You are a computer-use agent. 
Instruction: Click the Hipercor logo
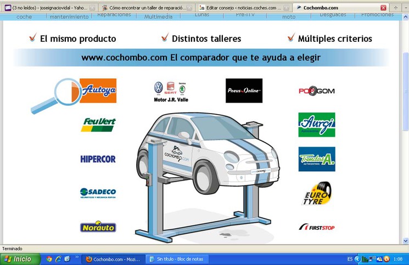[98, 159]
